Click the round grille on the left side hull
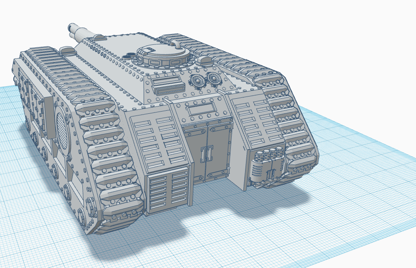Image resolution: width=416 pixels, height=268 pixels. (63, 130)
